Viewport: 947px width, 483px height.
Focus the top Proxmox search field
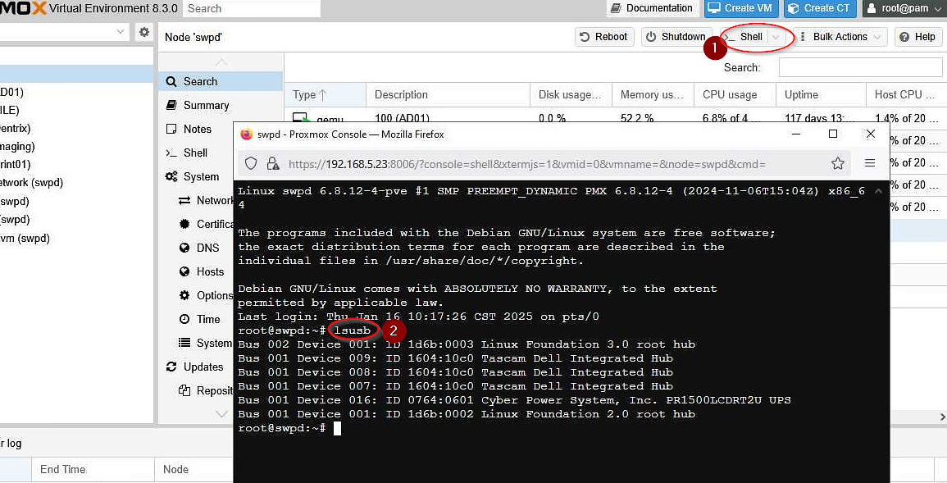click(251, 8)
